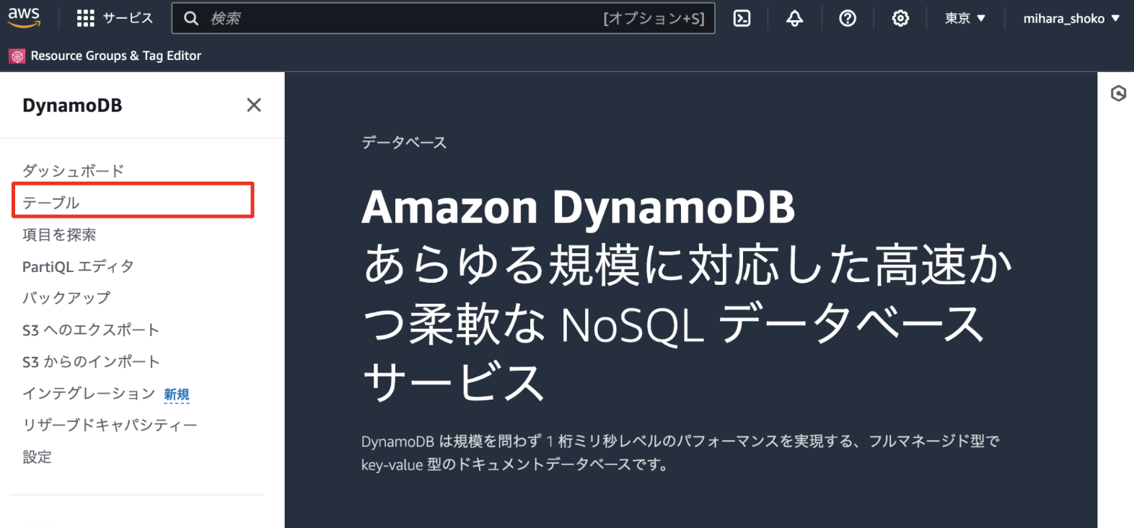Open account settings via the gear icon
Viewport: 1134px width, 528px height.
tap(900, 18)
